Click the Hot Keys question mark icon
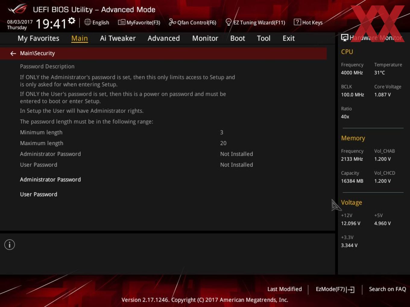The image size is (410, 307). click(297, 22)
